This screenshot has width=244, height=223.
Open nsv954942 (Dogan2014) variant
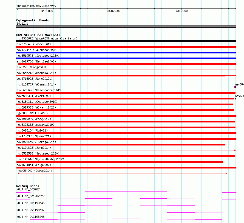pyautogui.click(x=35, y=171)
